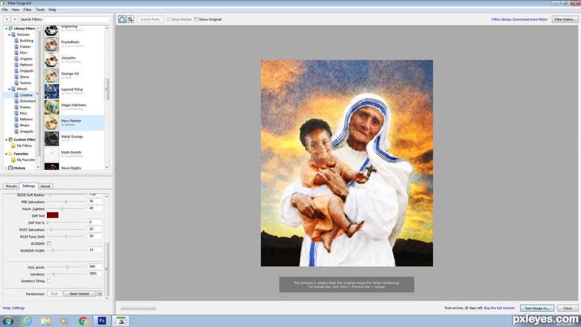The image size is (581, 327).
Task: Select the zoom magnifier tool
Action: click(130, 19)
